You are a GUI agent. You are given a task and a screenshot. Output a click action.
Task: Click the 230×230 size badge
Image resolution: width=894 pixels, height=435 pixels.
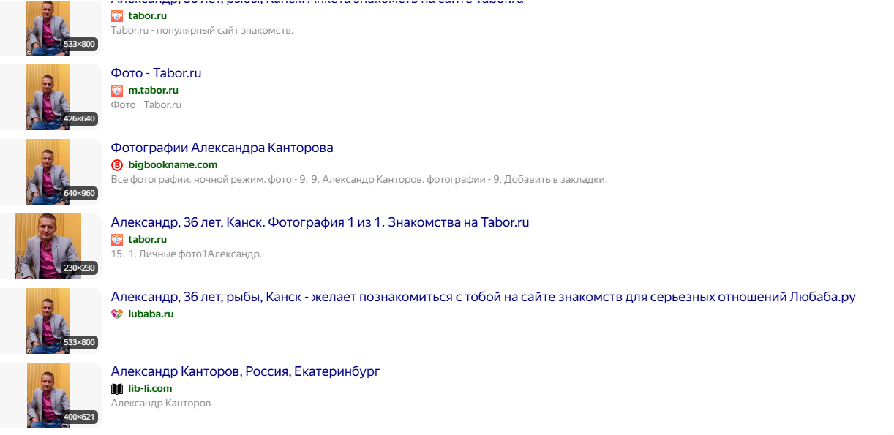tap(80, 268)
